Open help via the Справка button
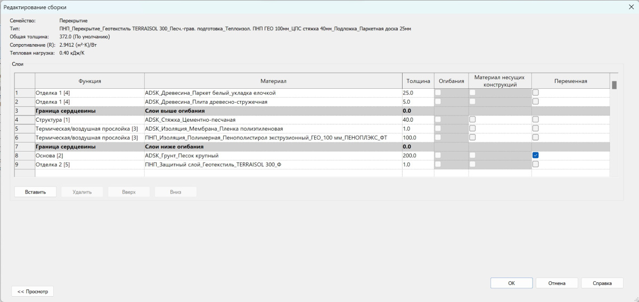This screenshot has width=639, height=302. point(602,283)
